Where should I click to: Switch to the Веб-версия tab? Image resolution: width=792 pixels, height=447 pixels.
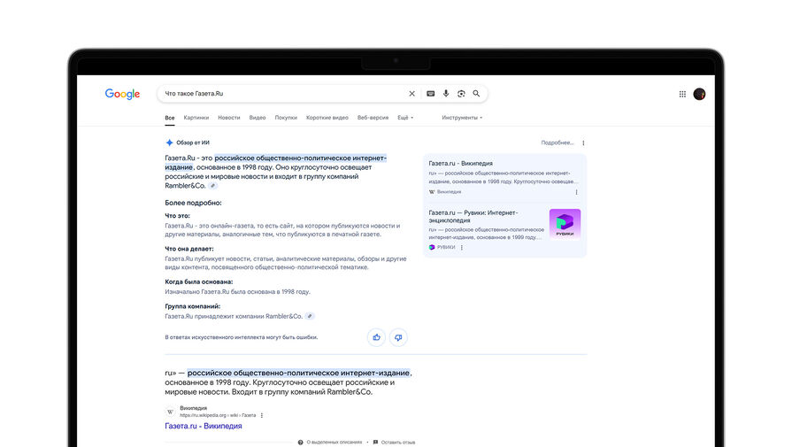click(x=373, y=118)
